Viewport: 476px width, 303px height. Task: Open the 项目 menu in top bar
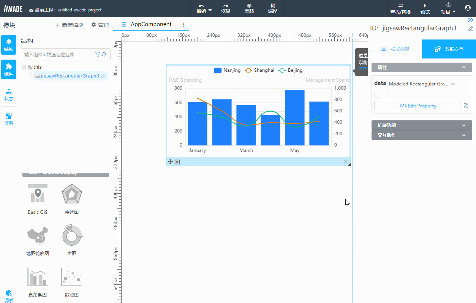(448, 8)
